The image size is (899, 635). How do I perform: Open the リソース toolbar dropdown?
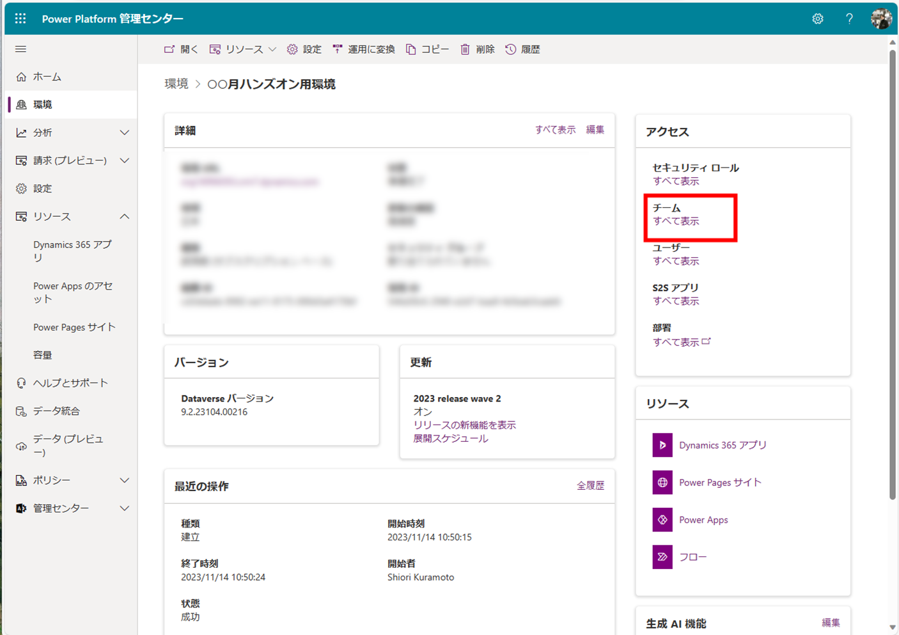(x=243, y=49)
